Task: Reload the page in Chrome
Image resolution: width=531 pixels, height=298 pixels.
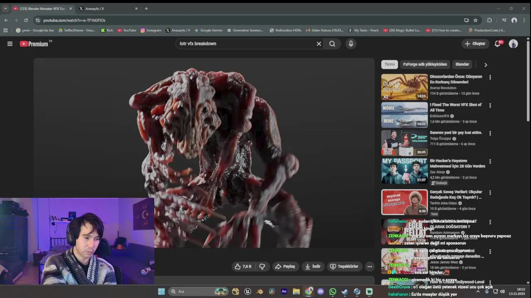Action: pyautogui.click(x=26, y=20)
